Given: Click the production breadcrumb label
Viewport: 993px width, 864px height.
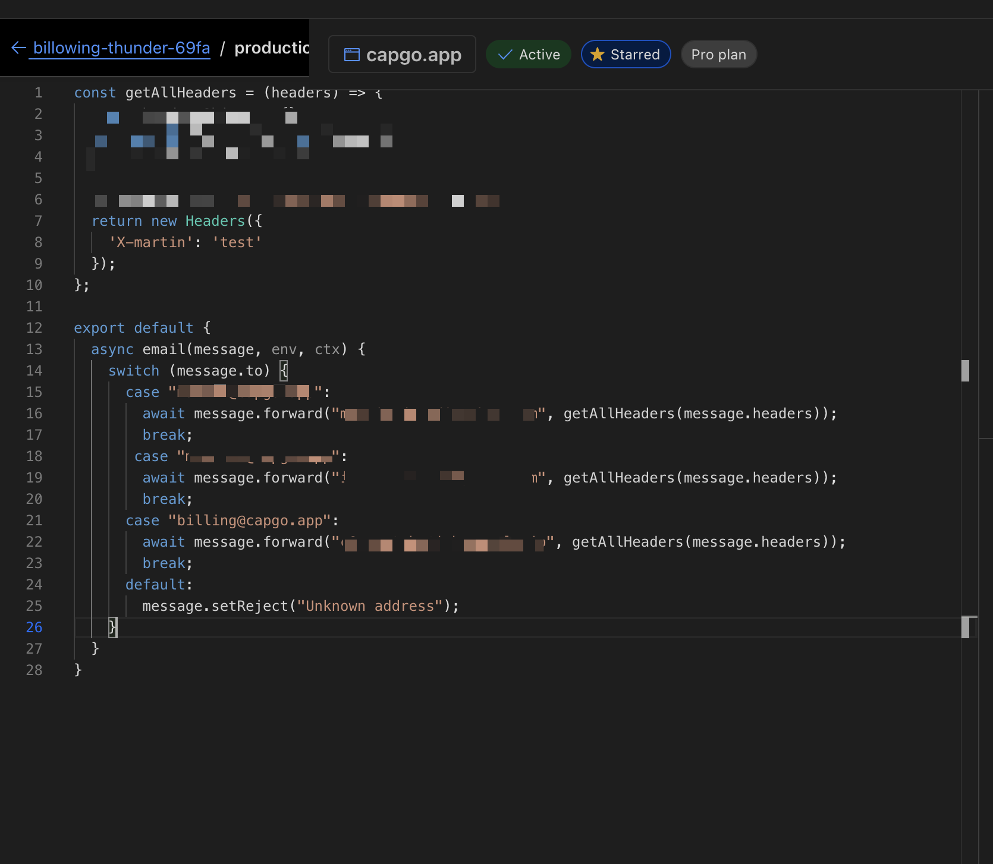Looking at the screenshot, I should pyautogui.click(x=272, y=49).
